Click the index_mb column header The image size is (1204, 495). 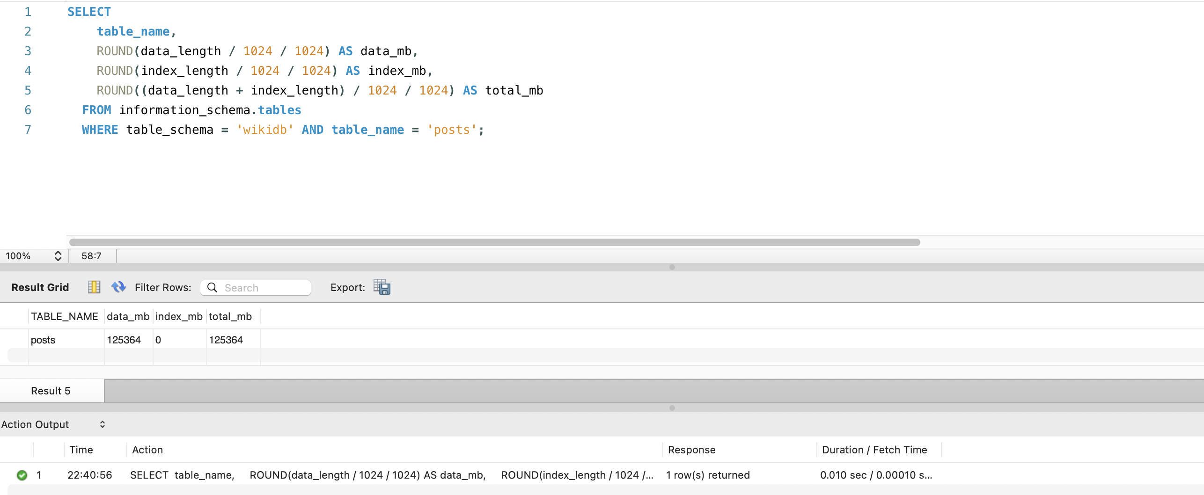tap(179, 317)
